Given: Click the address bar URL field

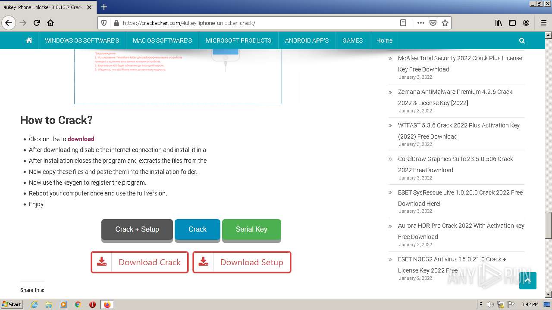Looking at the screenshot, I should pyautogui.click(x=259, y=23).
